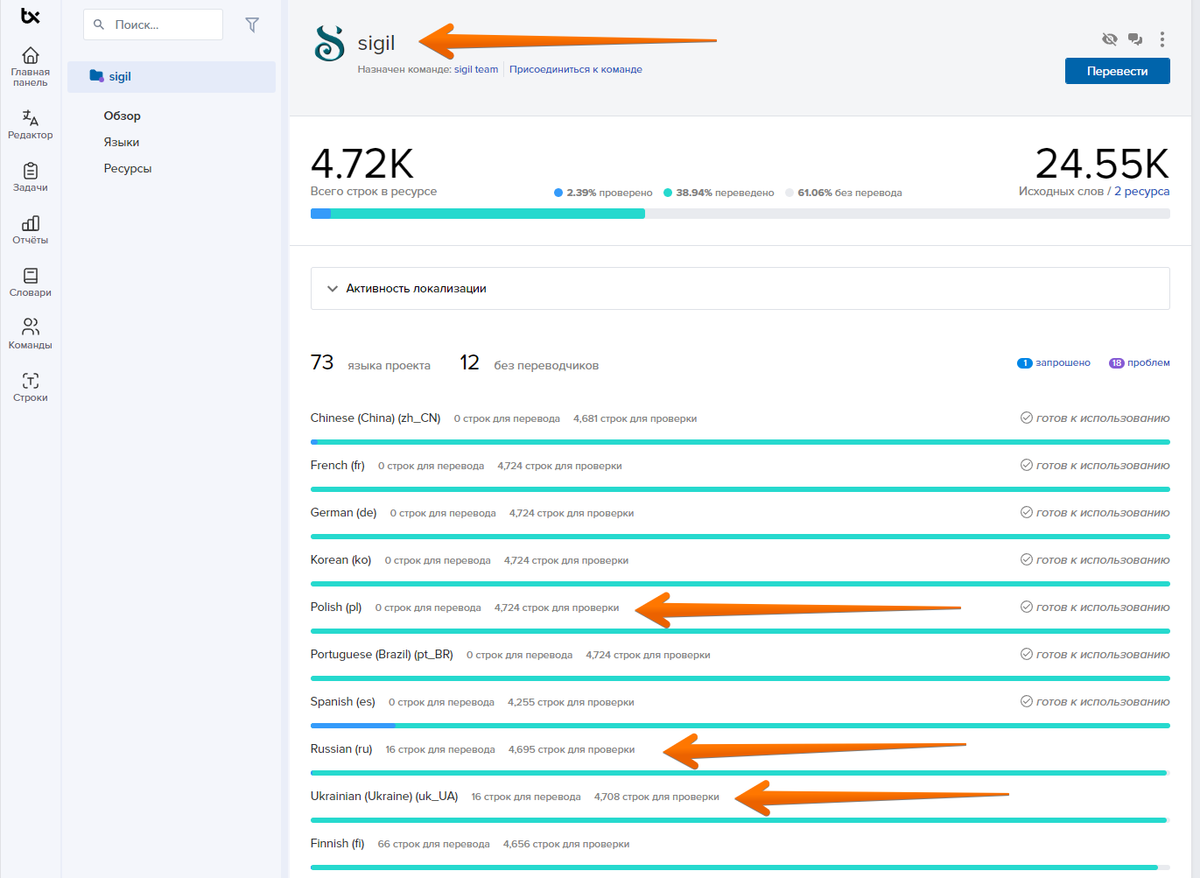The height and width of the screenshot is (878, 1200).
Task: Toggle the crossed-eye visibility icon
Action: click(x=1110, y=39)
